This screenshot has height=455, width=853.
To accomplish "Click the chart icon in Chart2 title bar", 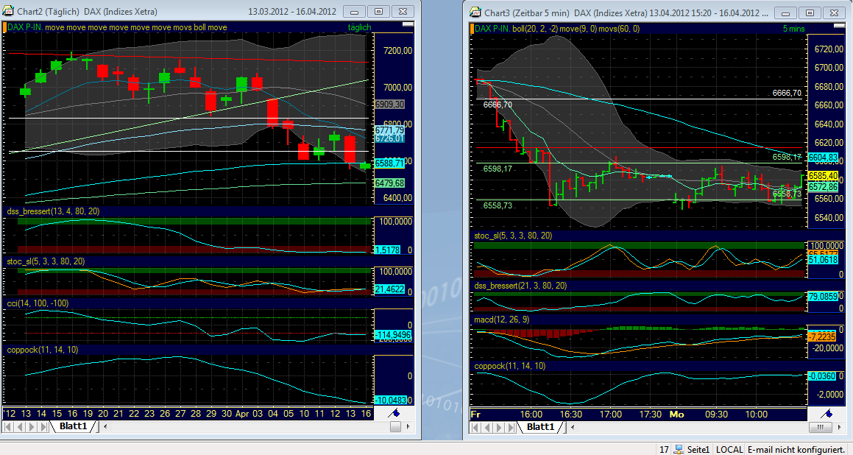I will click(x=9, y=11).
